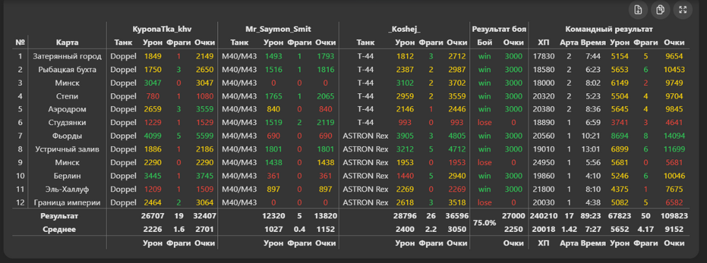Click team points value 14094

point(674,136)
